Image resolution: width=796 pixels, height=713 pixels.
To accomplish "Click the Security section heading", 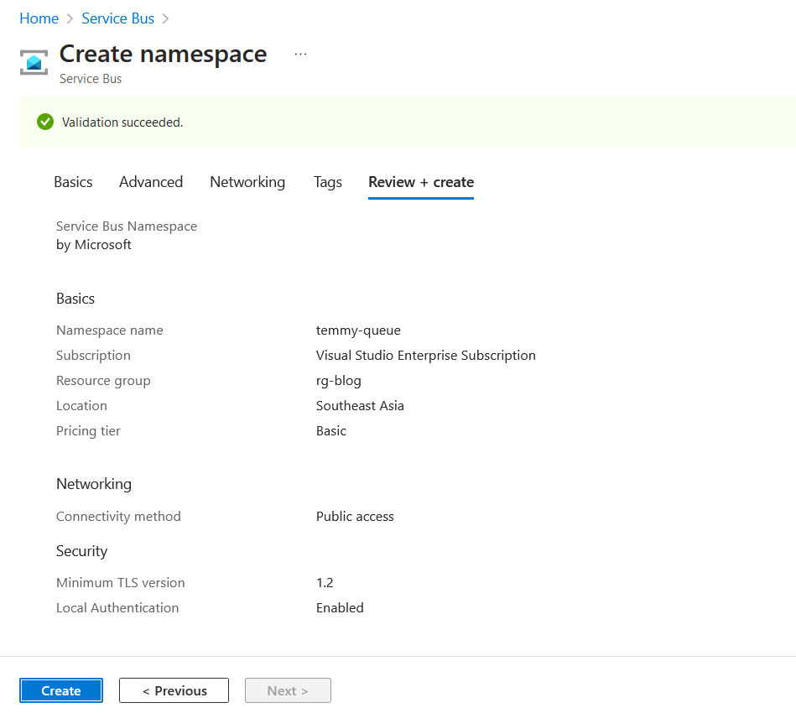I will click(81, 550).
